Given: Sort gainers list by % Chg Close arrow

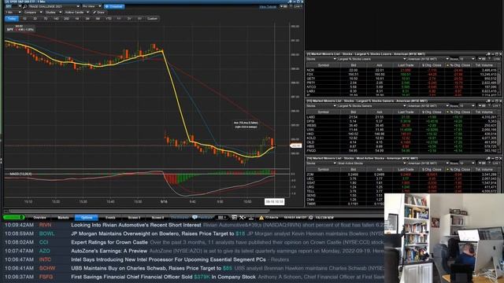Looking at the screenshot, I should click(447, 112).
